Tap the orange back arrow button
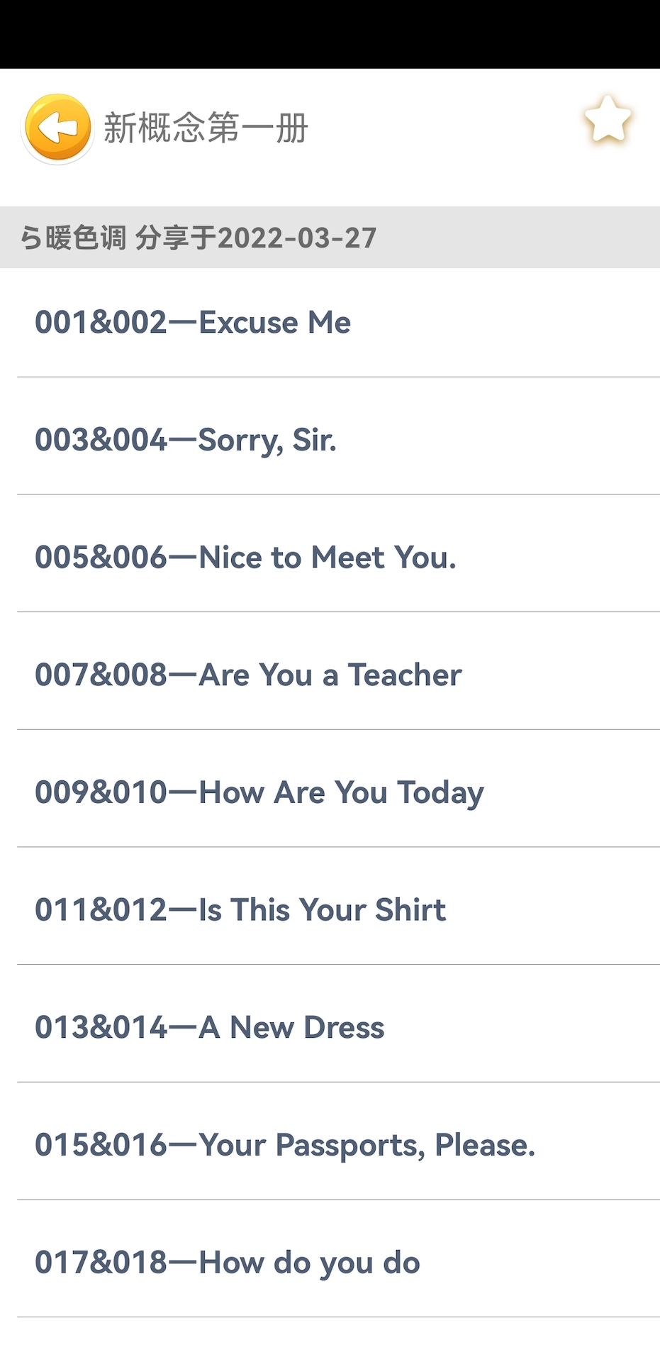 tap(58, 128)
